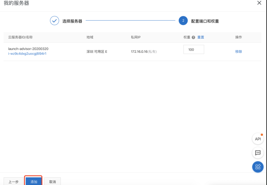
Task: Click the blue tools icon bottom right
Action: click(x=257, y=167)
